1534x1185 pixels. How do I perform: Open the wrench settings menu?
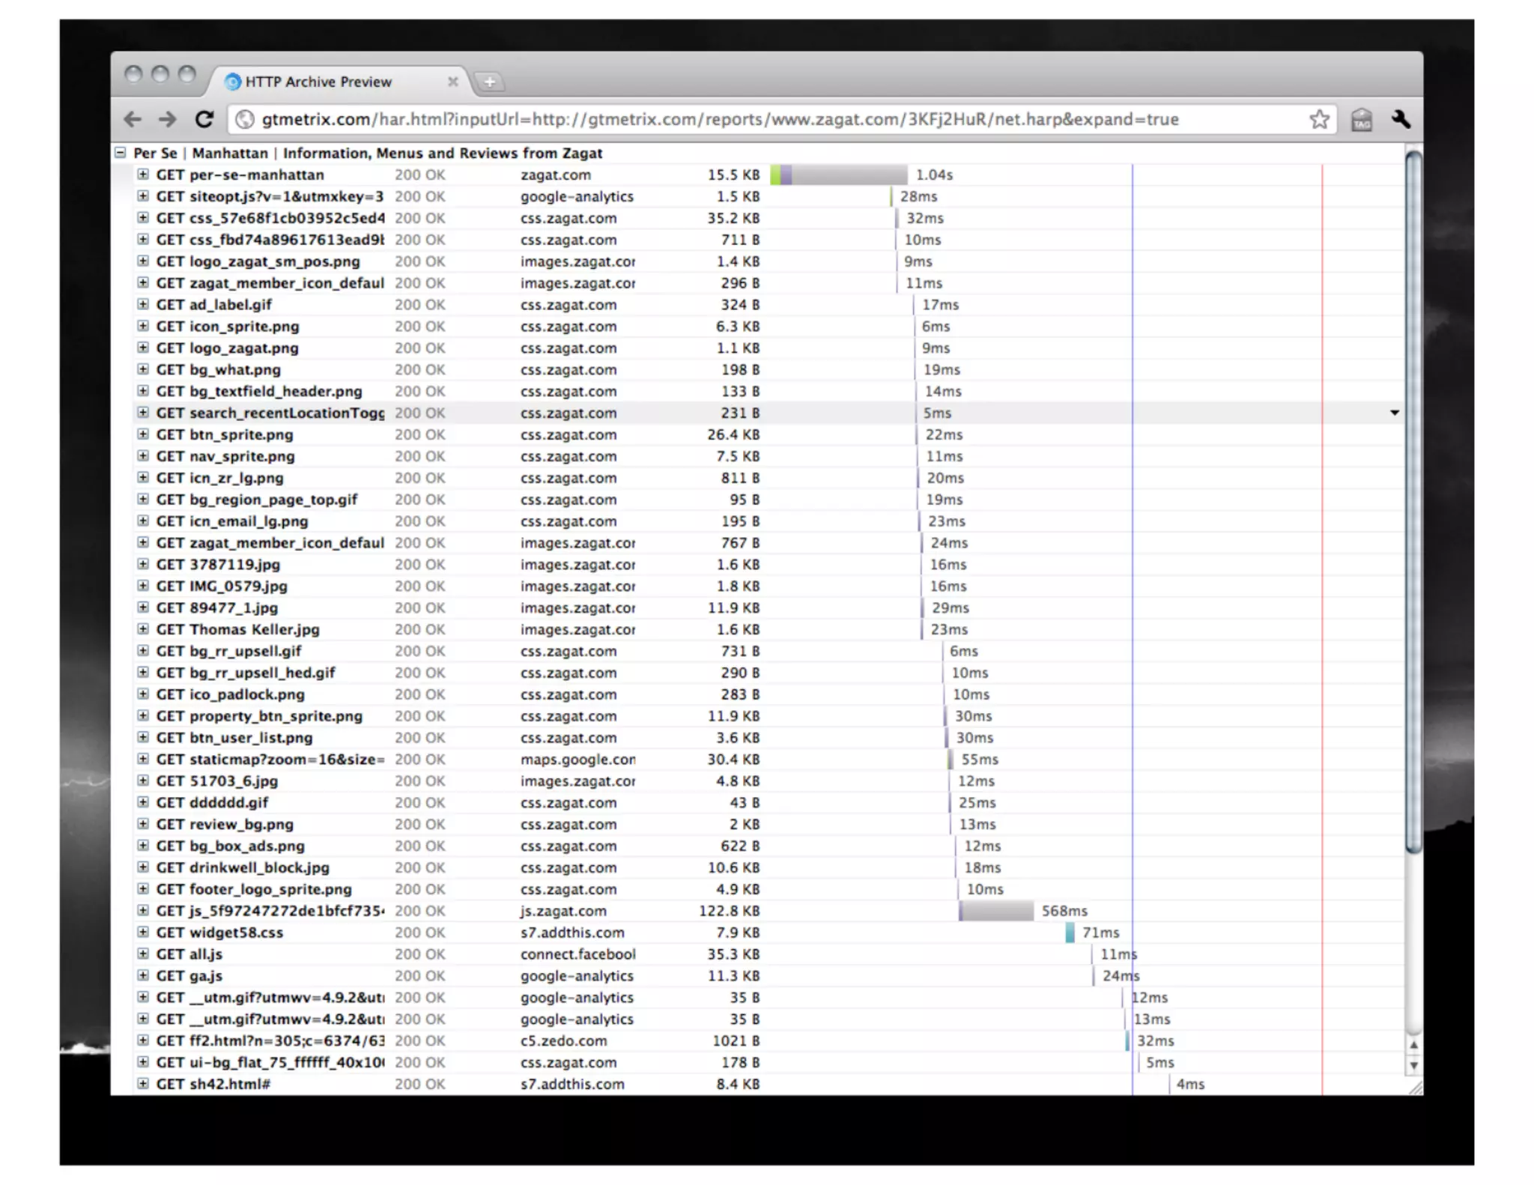point(1401,120)
